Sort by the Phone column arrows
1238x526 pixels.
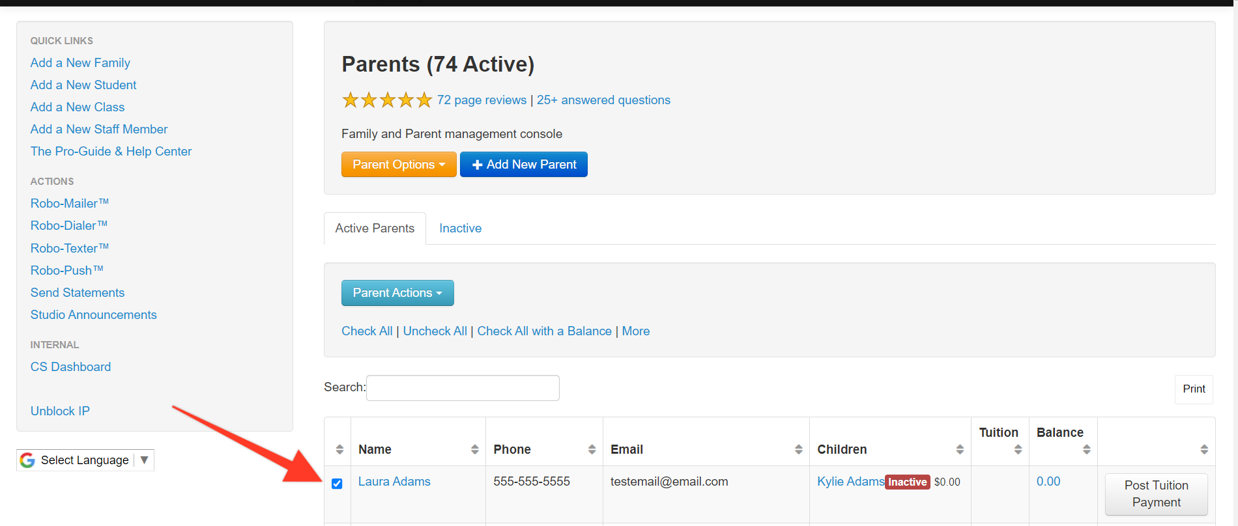(x=592, y=449)
